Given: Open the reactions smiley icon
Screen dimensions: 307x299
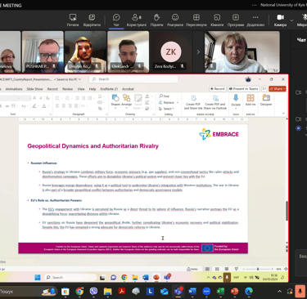Looking at the screenshot, I should [175, 20].
